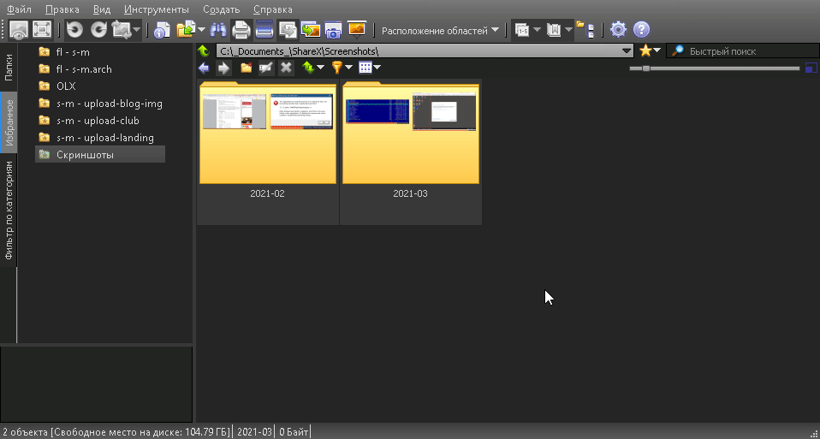Expand the book album dropdown arrow
Image resolution: width=820 pixels, height=439 pixels.
(x=568, y=30)
